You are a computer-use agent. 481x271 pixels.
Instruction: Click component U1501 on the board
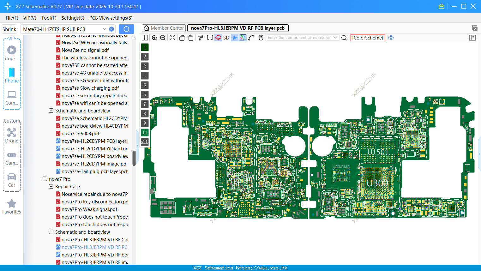coord(378,152)
